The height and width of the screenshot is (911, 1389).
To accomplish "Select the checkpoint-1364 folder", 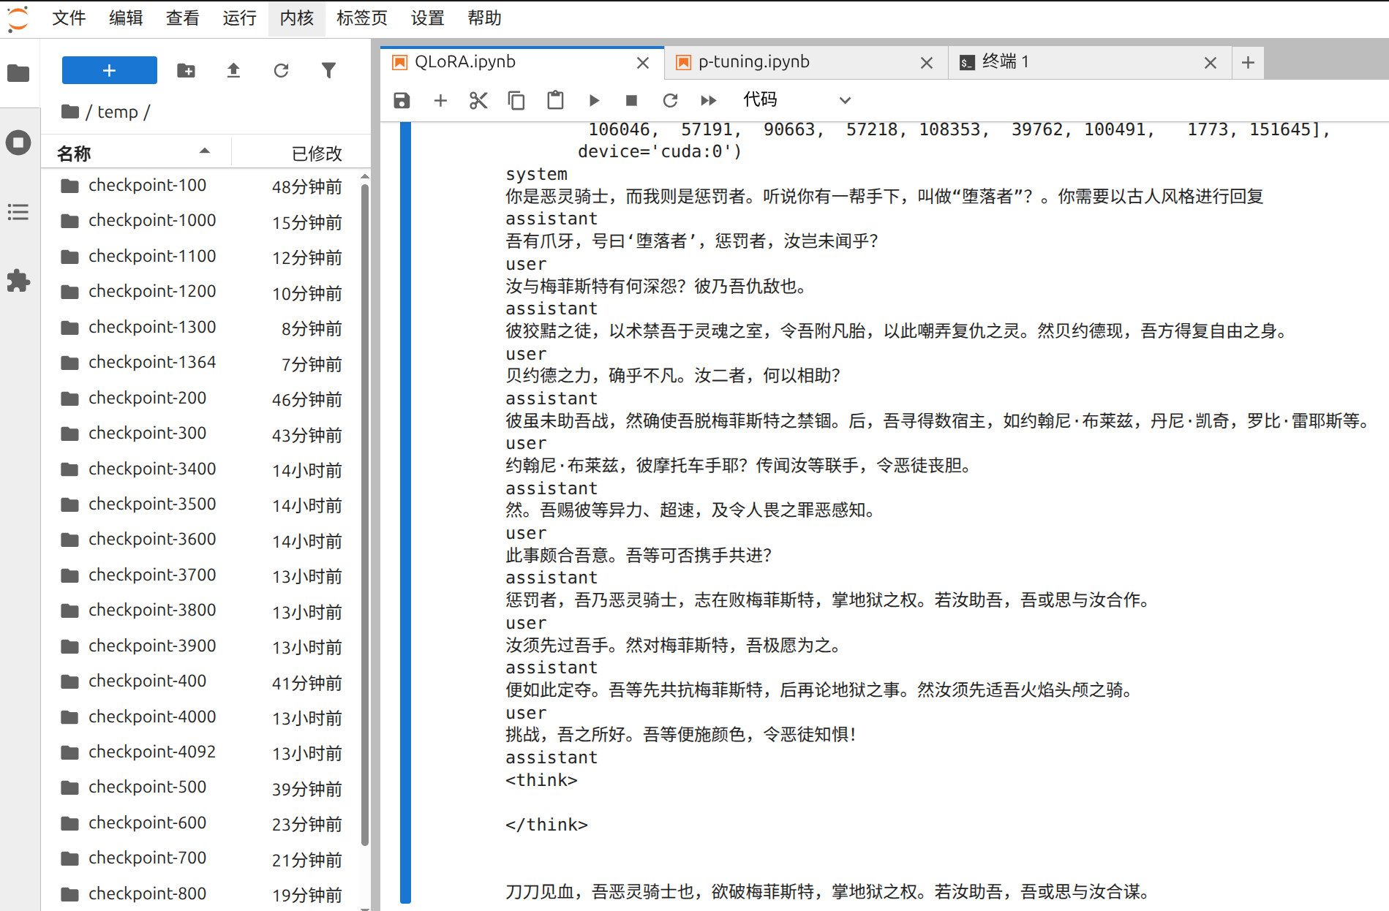I will pyautogui.click(x=201, y=363).
